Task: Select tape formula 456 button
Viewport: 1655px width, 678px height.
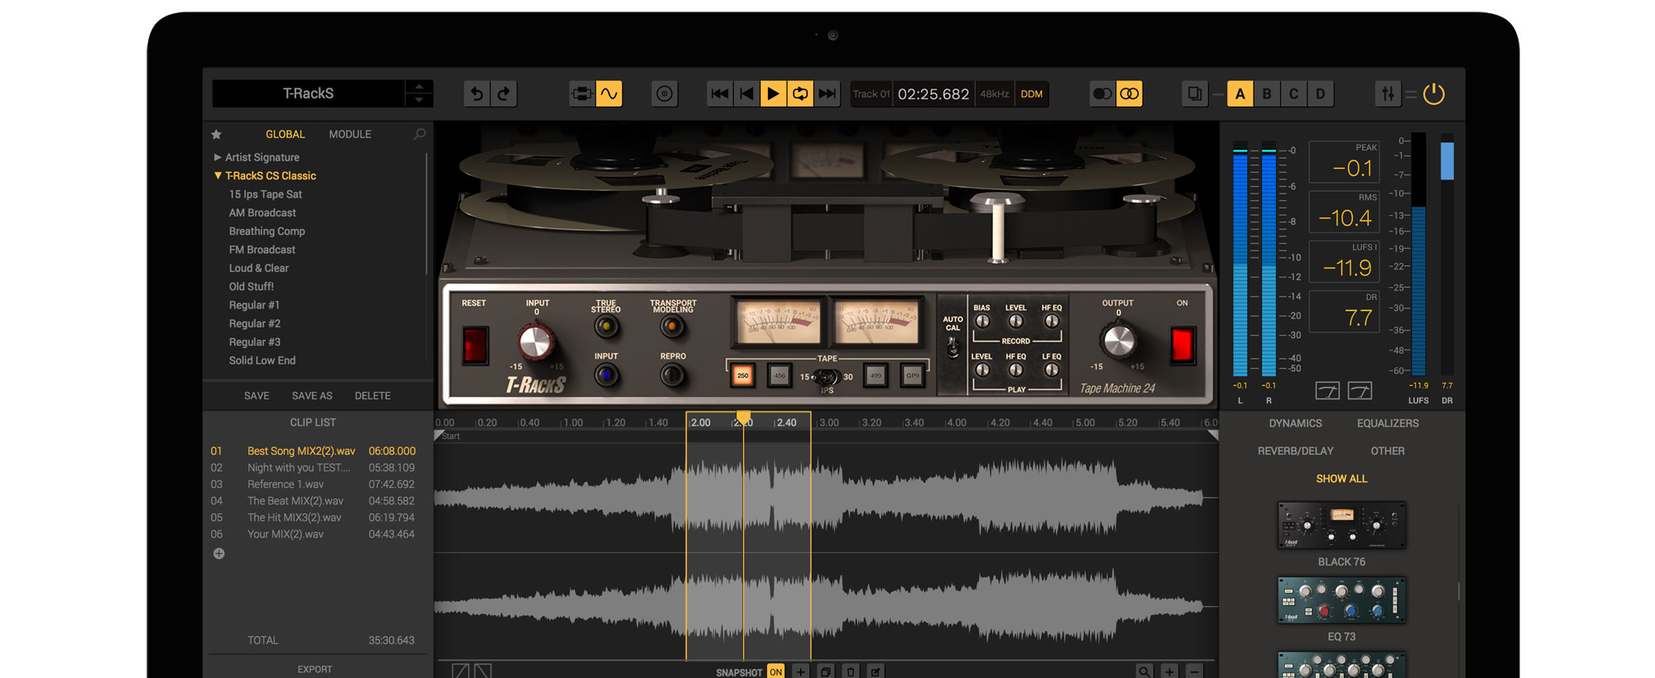Action: (780, 375)
